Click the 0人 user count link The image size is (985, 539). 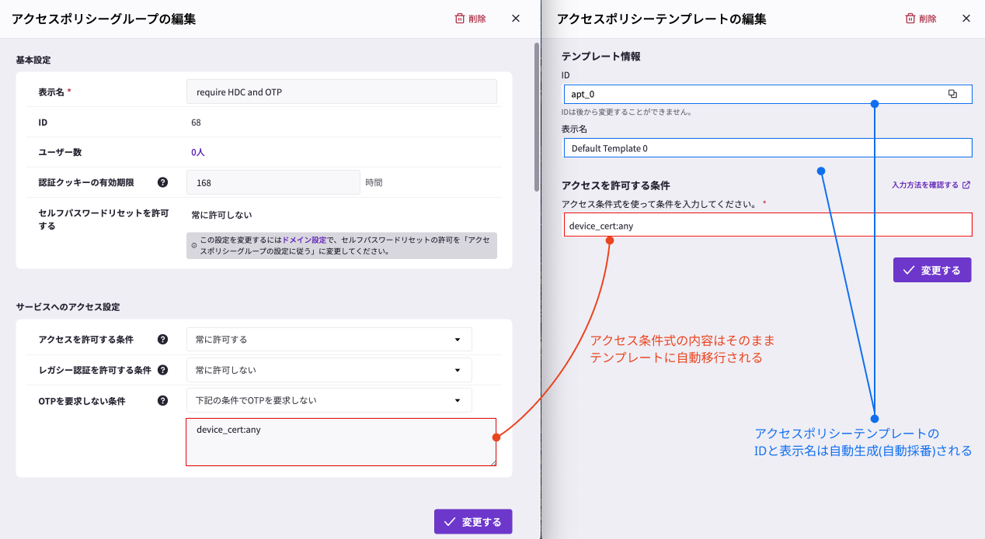coord(198,153)
